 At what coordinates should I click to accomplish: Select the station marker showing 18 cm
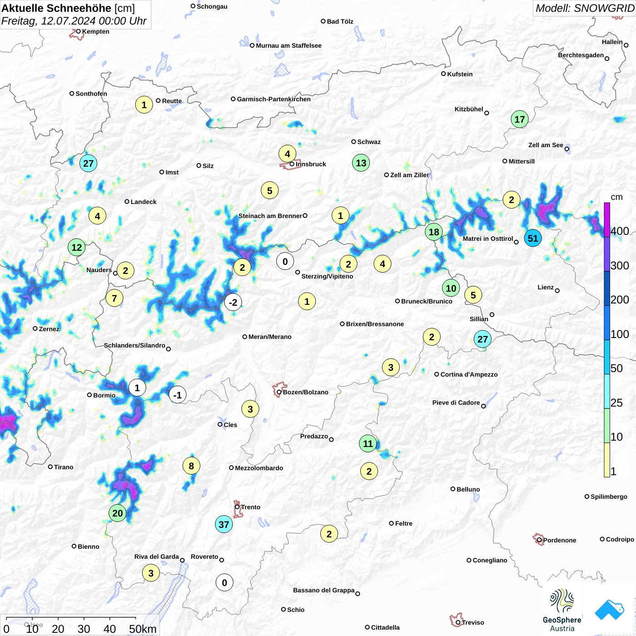coord(434,232)
